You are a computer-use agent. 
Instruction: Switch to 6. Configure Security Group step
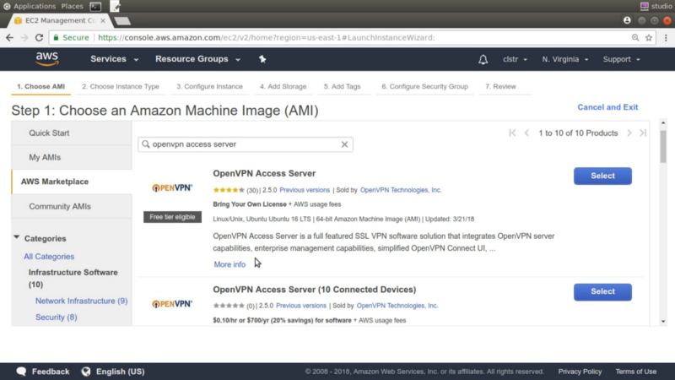click(x=424, y=87)
